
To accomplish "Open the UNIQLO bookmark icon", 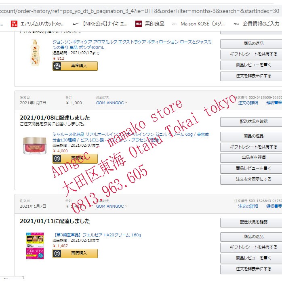I will point(14,23).
